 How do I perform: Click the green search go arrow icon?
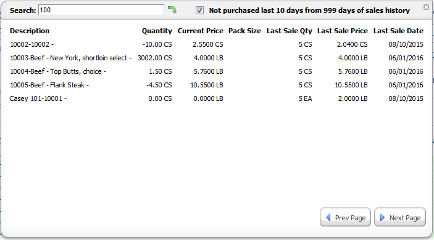click(x=172, y=10)
